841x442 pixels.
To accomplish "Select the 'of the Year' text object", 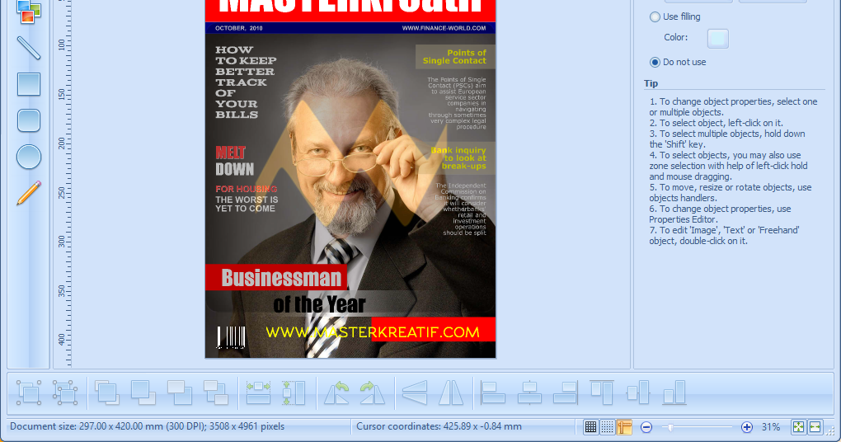I will 319,304.
